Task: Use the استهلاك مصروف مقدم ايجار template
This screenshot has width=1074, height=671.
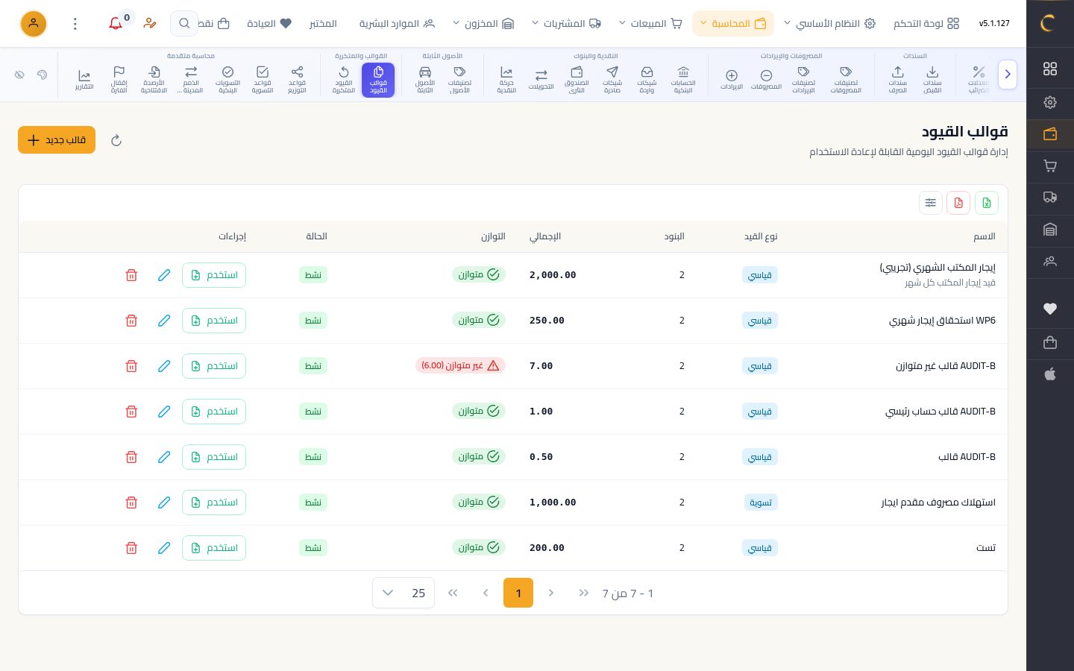Action: point(214,503)
